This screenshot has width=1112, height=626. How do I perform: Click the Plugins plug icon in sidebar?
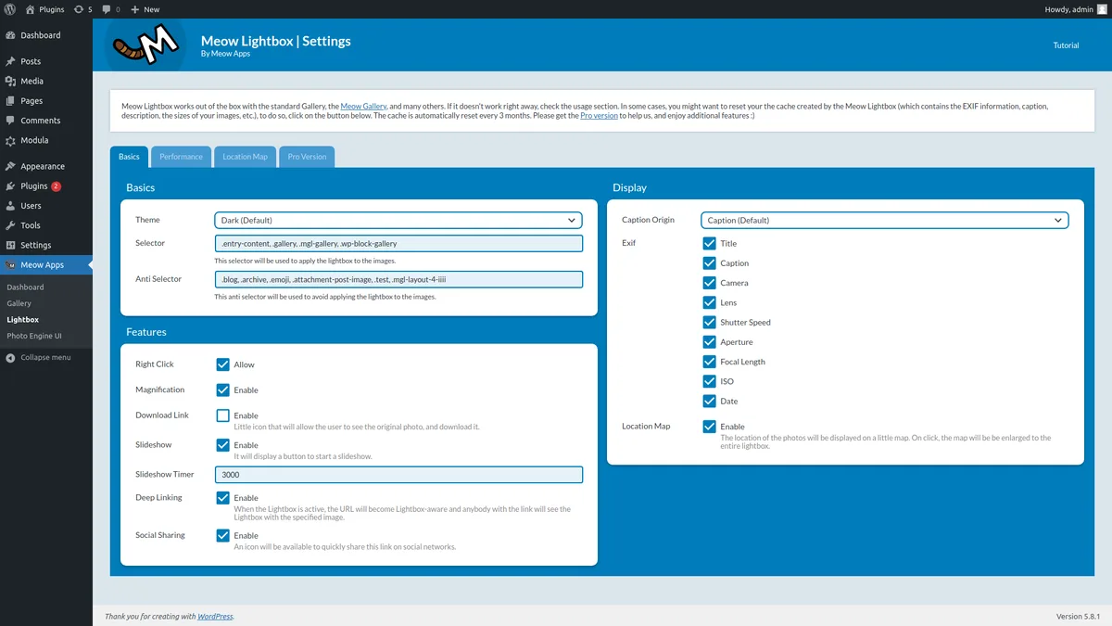pos(10,186)
